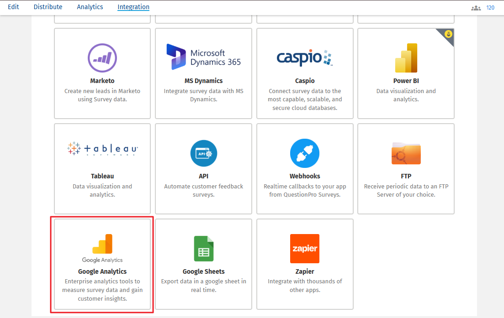Open the Distribute tab

tap(48, 7)
